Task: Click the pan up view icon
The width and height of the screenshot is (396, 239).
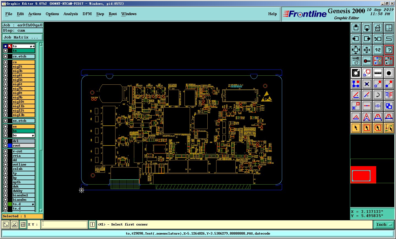Action: [x=356, y=28]
